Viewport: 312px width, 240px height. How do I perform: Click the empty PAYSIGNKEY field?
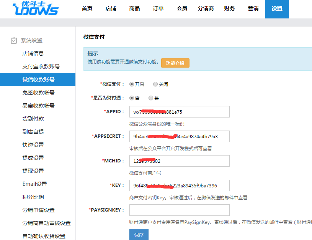179,210
